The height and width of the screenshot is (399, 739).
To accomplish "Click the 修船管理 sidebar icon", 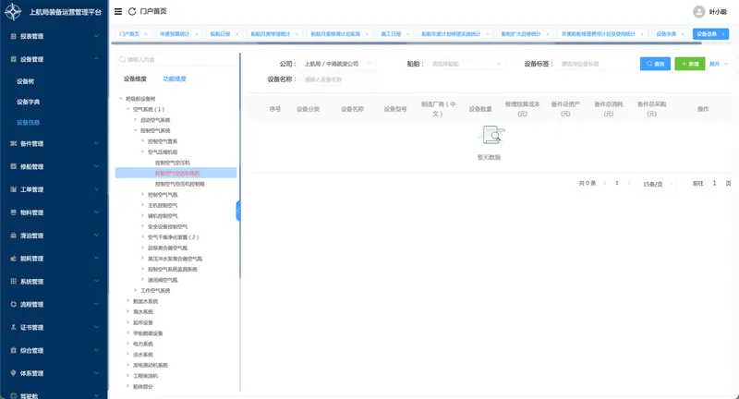I will pyautogui.click(x=14, y=166).
